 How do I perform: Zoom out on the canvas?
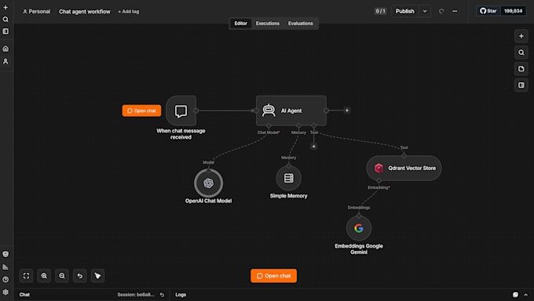coord(61,276)
